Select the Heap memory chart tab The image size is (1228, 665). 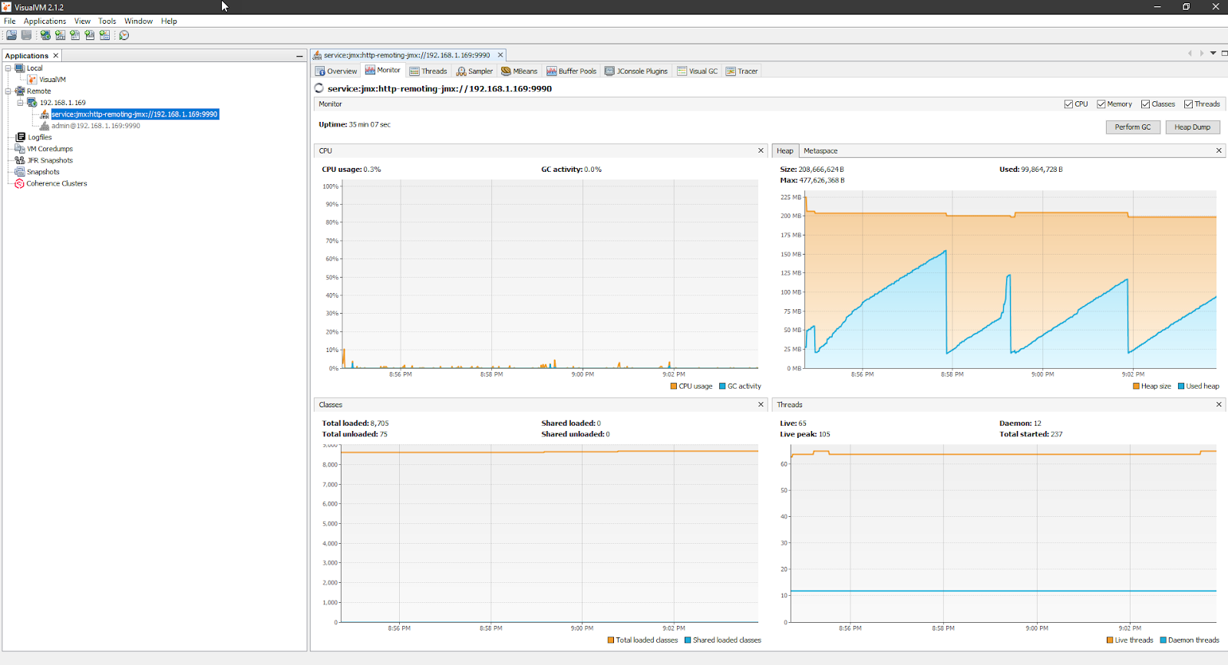click(784, 151)
